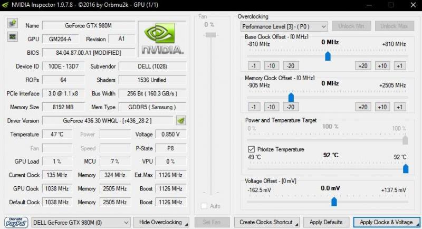
Task: Click Base Clock Offset -1 button
Action: (254, 66)
